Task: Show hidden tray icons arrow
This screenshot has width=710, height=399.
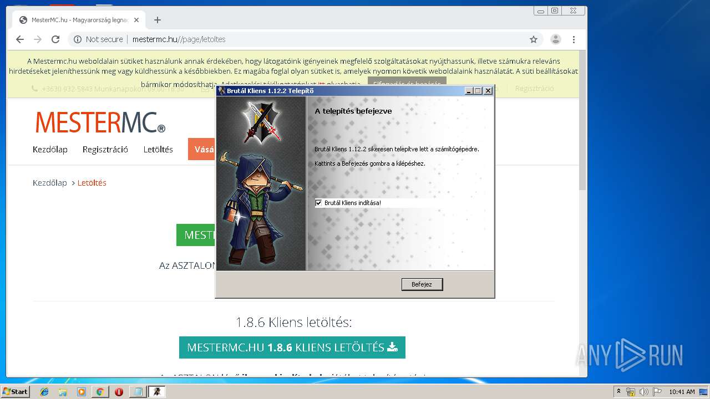Action: pyautogui.click(x=618, y=392)
